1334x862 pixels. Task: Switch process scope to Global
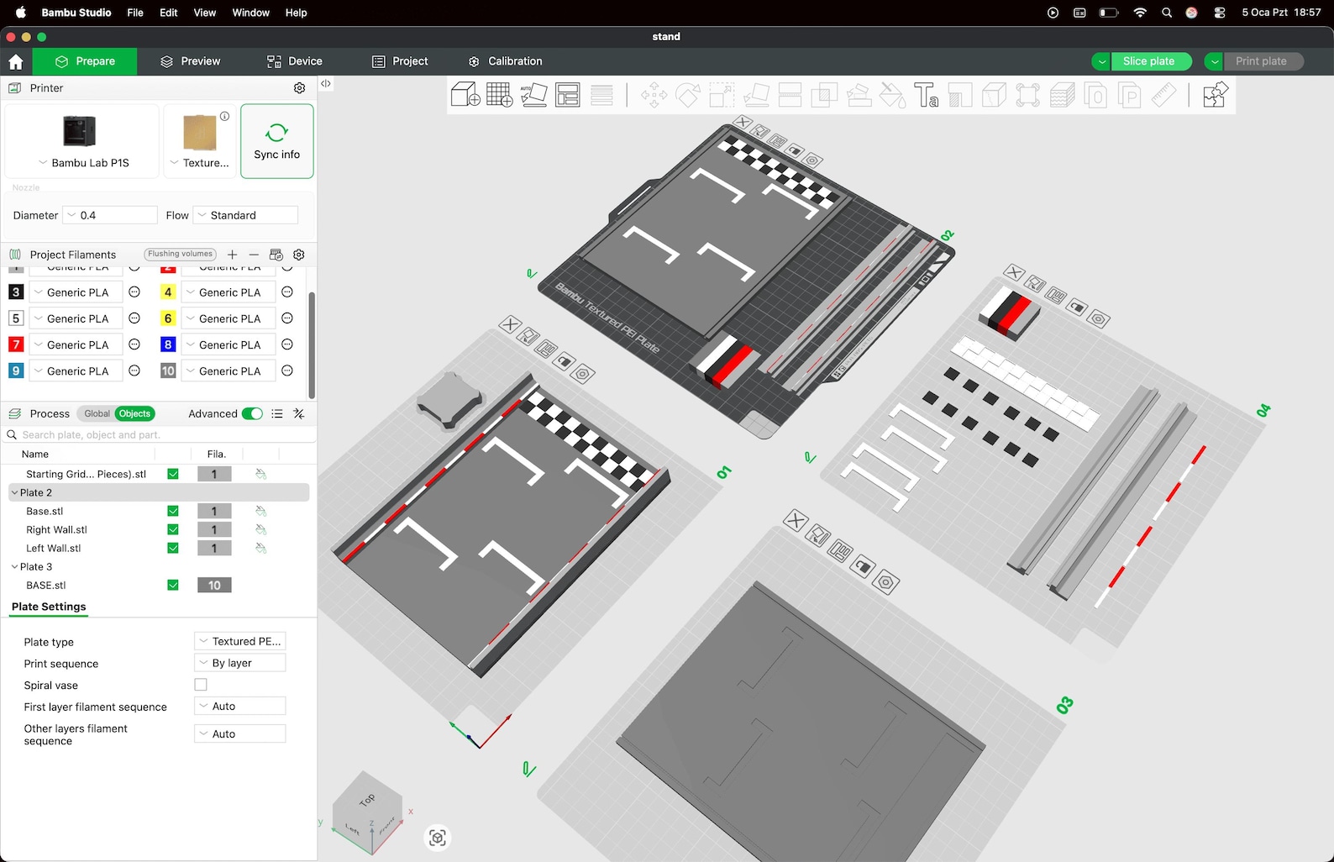coord(97,414)
